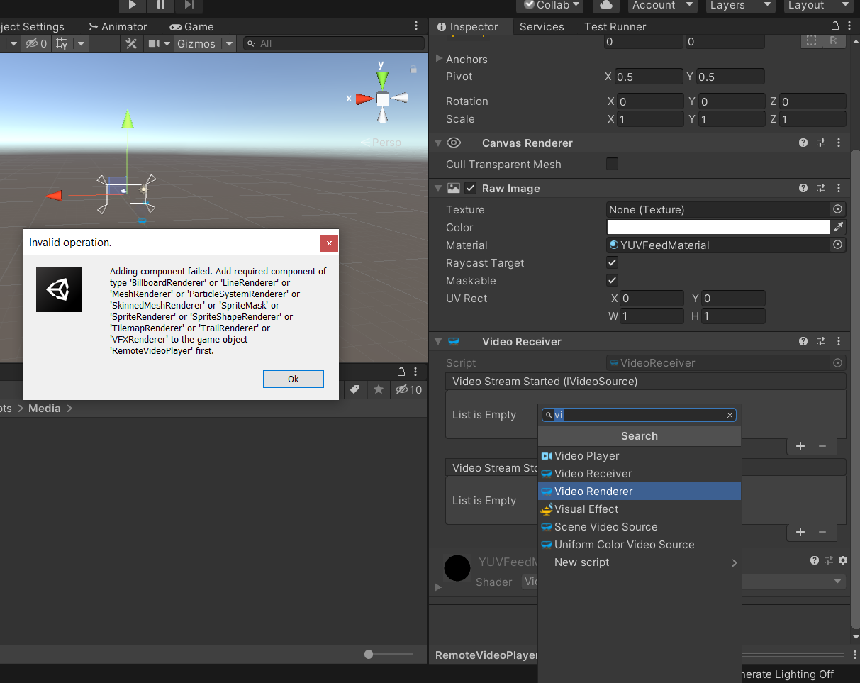Toggle blueprint mode button in Rect Transform
Screen dimensions: 860x683
click(x=811, y=40)
